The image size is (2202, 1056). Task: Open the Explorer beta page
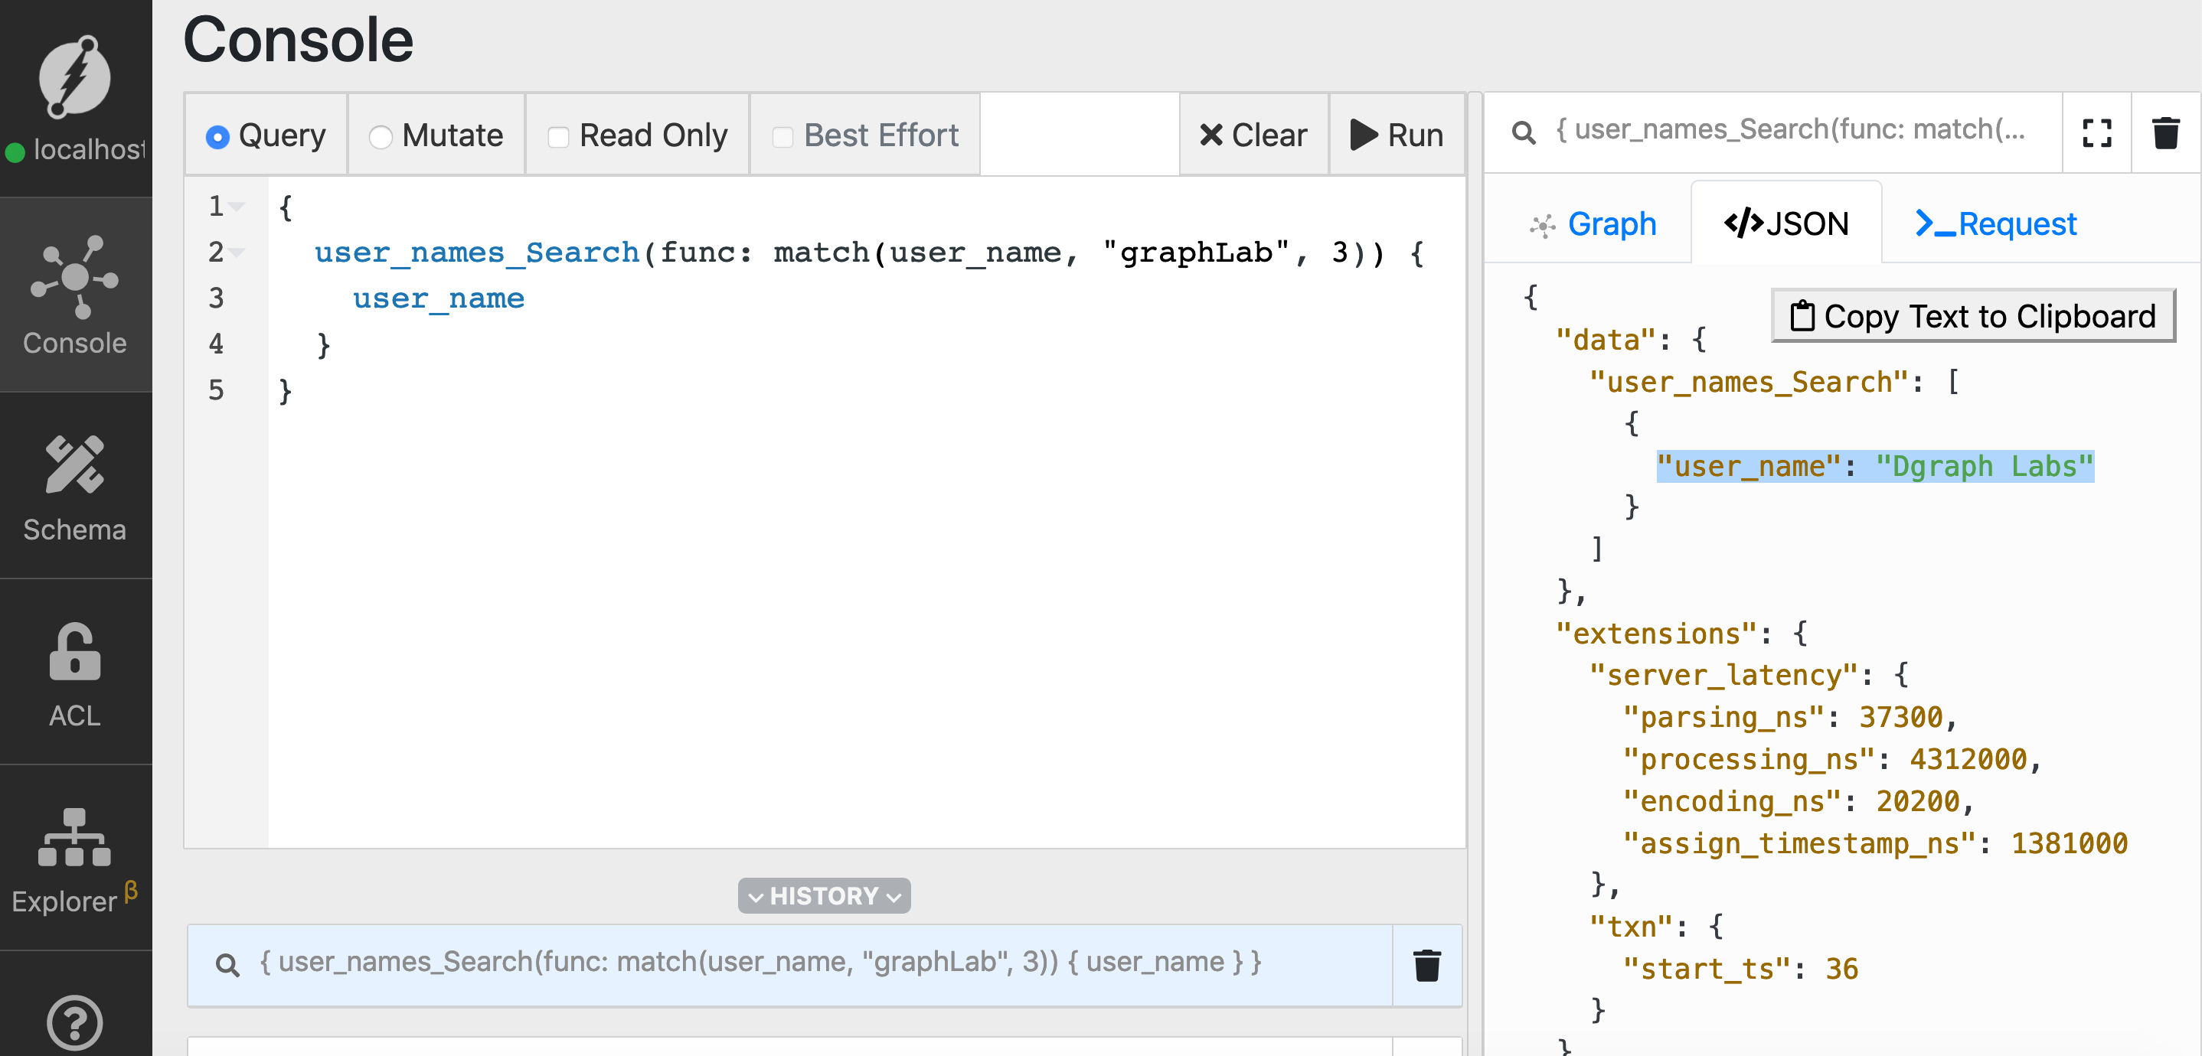pos(75,859)
